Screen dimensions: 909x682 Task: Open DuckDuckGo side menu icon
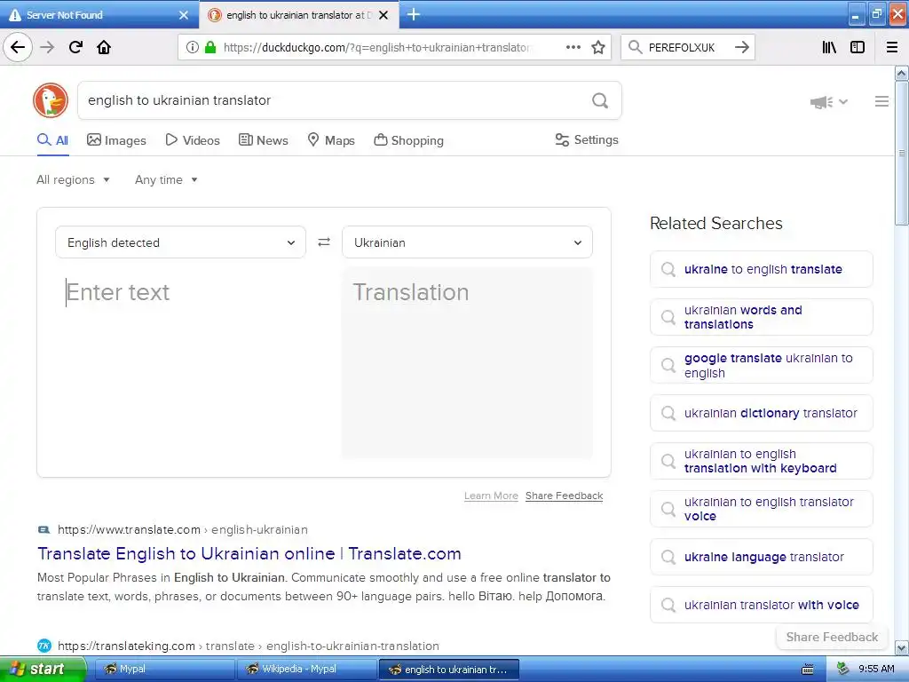pyautogui.click(x=881, y=101)
